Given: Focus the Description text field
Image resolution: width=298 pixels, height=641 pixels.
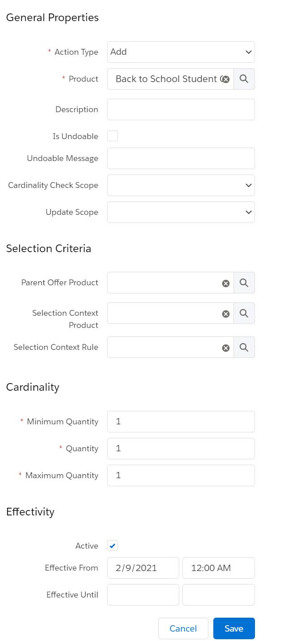Looking at the screenshot, I should (181, 109).
